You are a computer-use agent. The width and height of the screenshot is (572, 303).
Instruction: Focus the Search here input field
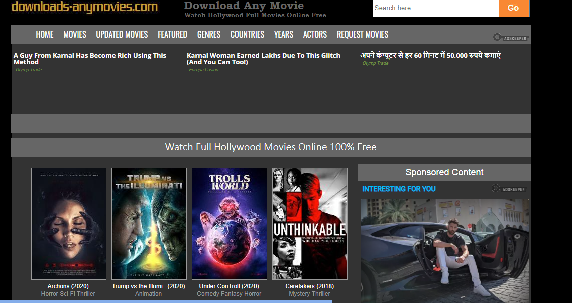pos(435,8)
